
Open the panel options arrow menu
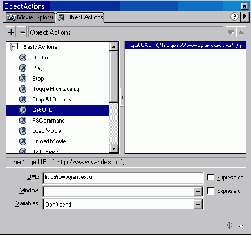point(245,17)
